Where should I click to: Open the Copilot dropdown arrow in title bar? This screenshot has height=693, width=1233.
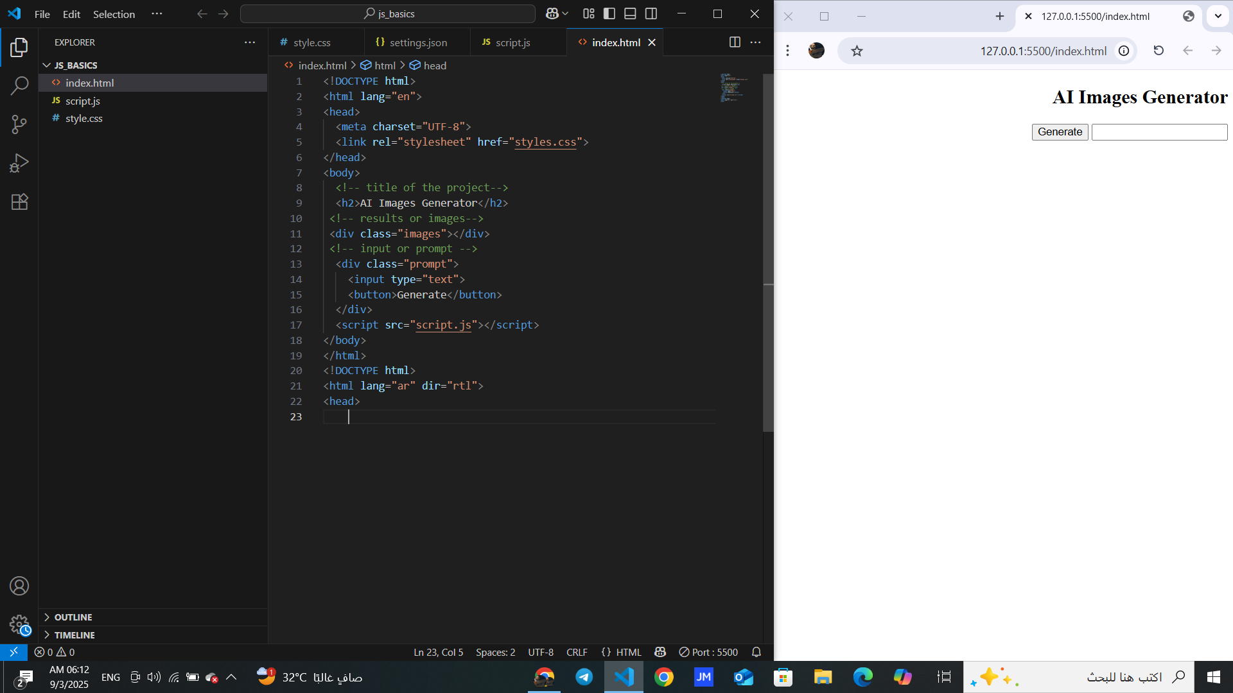point(565,13)
